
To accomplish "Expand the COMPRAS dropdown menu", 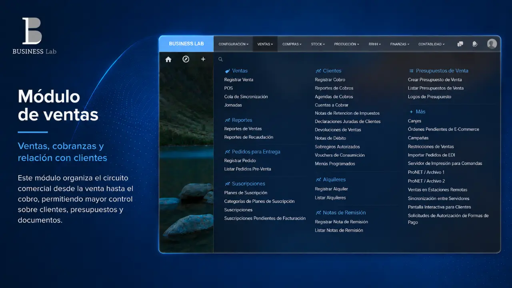I will 292,44.
